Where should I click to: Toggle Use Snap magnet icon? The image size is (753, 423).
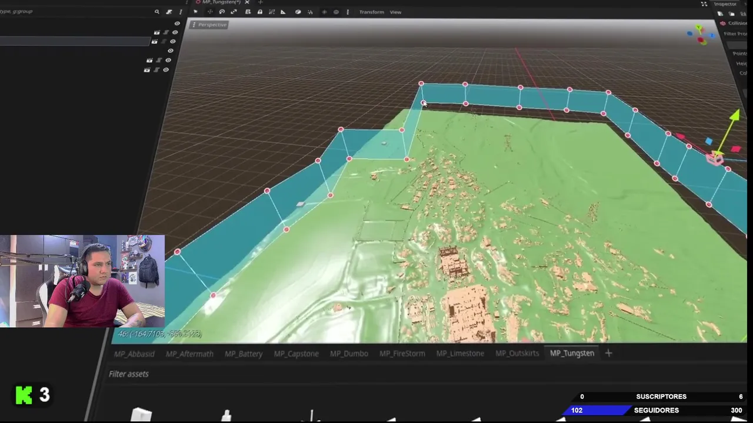click(x=310, y=12)
